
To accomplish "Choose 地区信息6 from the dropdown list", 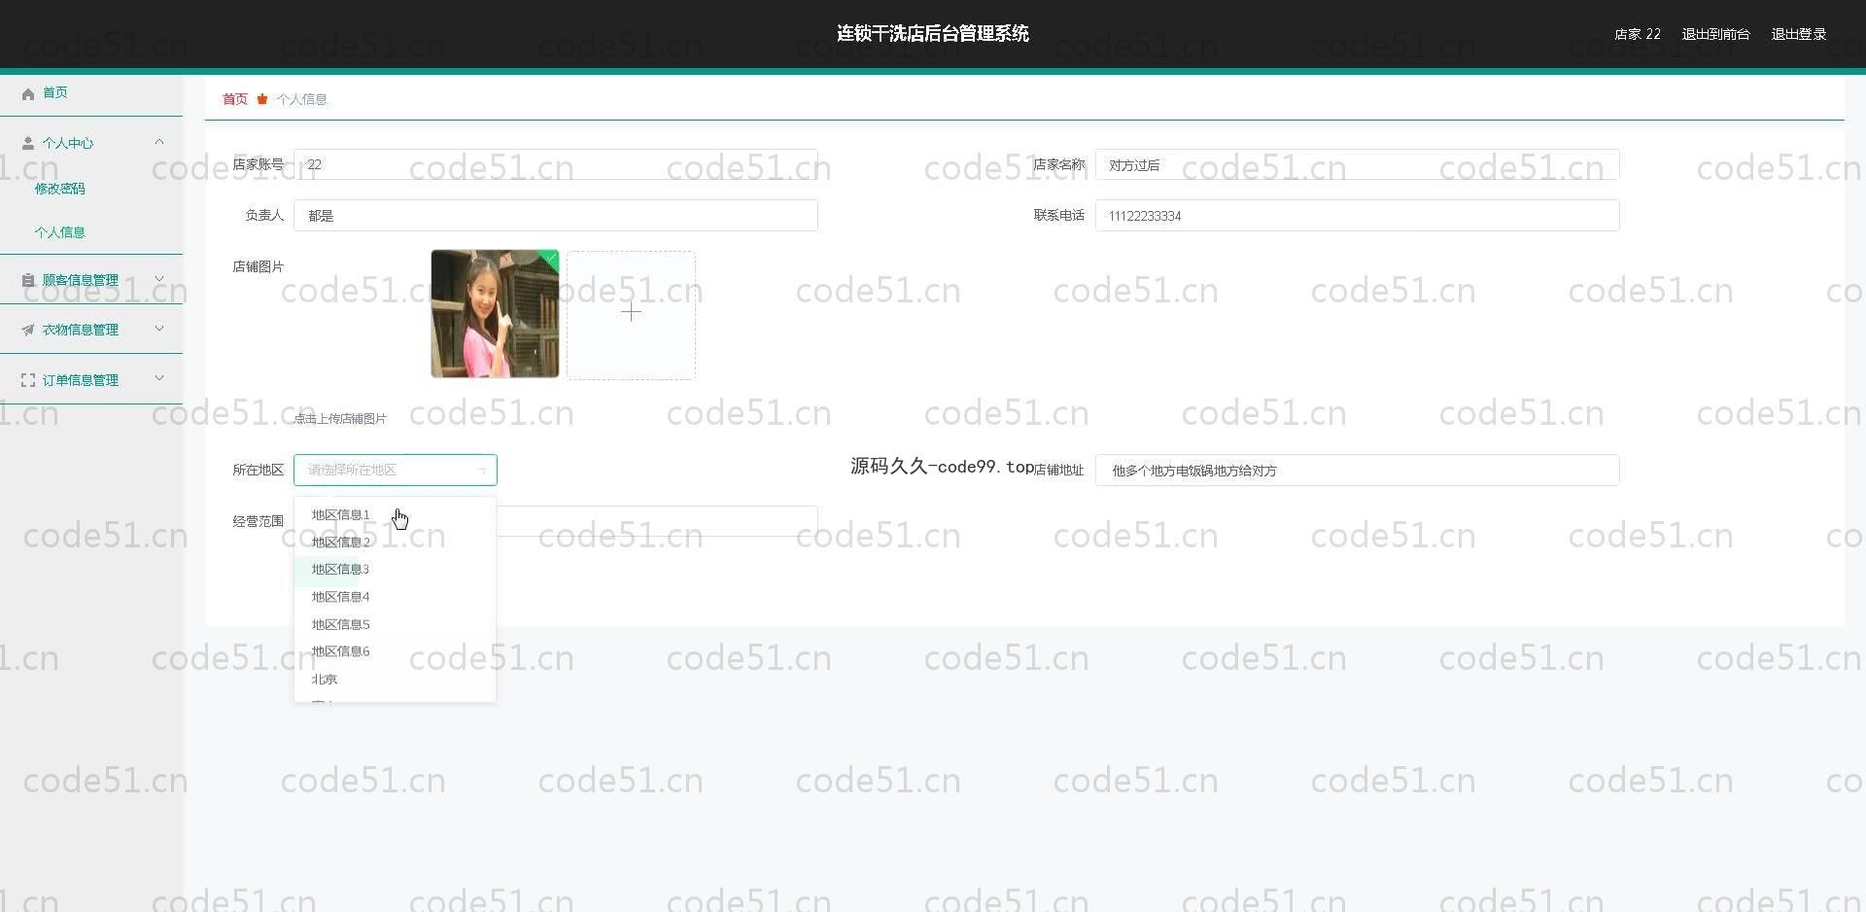I will coord(395,651).
